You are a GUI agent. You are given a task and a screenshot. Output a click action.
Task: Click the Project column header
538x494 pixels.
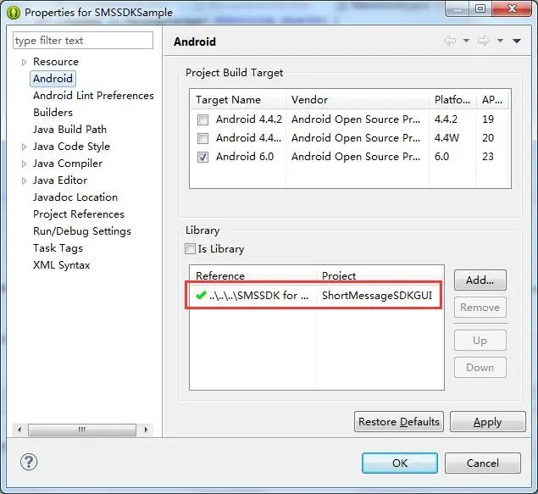click(380, 275)
